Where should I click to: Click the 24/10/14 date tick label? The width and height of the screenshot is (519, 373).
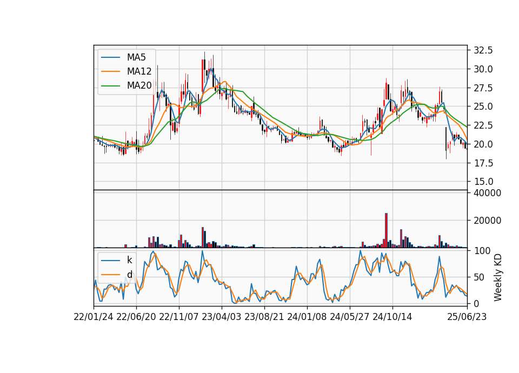pos(392,317)
